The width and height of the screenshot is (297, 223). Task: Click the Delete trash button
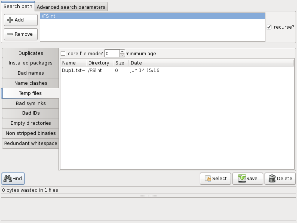click(x=271, y=179)
